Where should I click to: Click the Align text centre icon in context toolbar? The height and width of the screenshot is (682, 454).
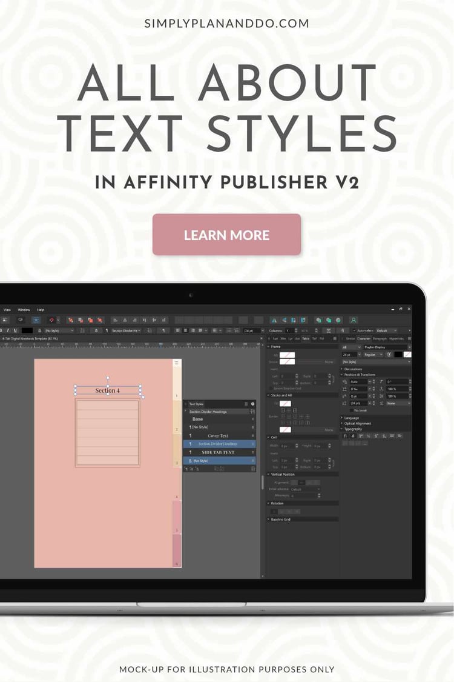[x=185, y=330]
